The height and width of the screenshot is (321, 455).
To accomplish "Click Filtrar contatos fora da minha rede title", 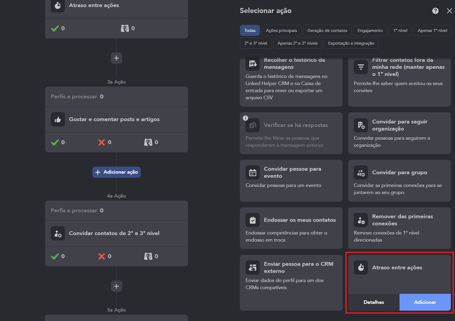I will (x=408, y=67).
